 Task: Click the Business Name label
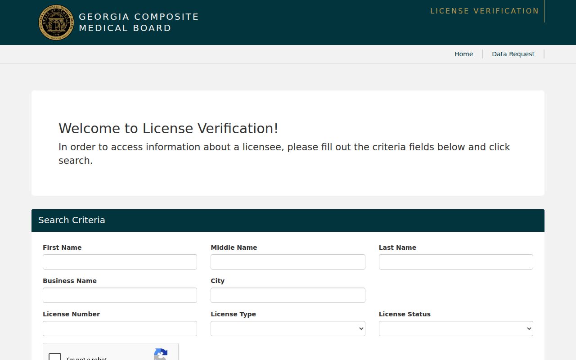coord(70,281)
